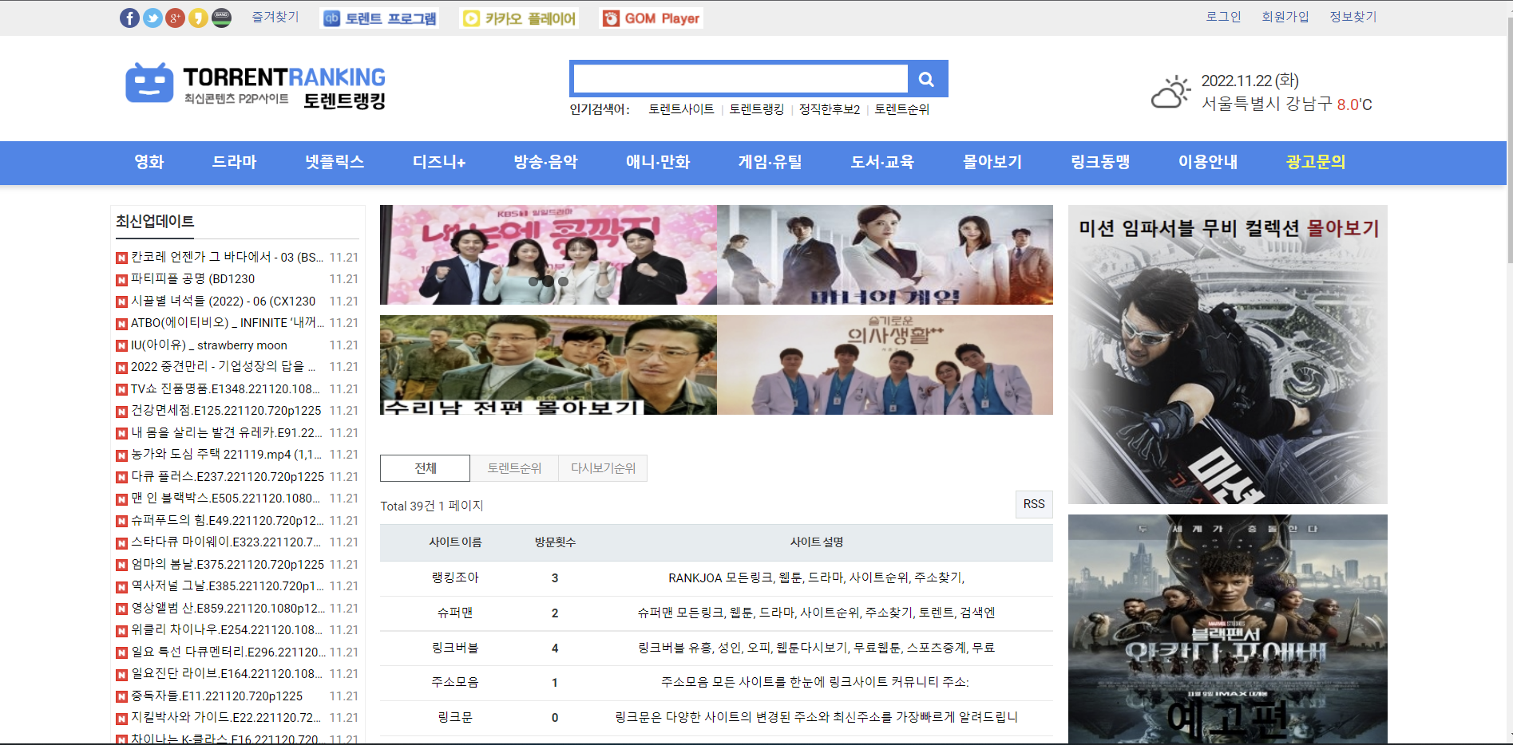
Task: Add site to 즐겨찾기 bookmarks
Action: (275, 17)
